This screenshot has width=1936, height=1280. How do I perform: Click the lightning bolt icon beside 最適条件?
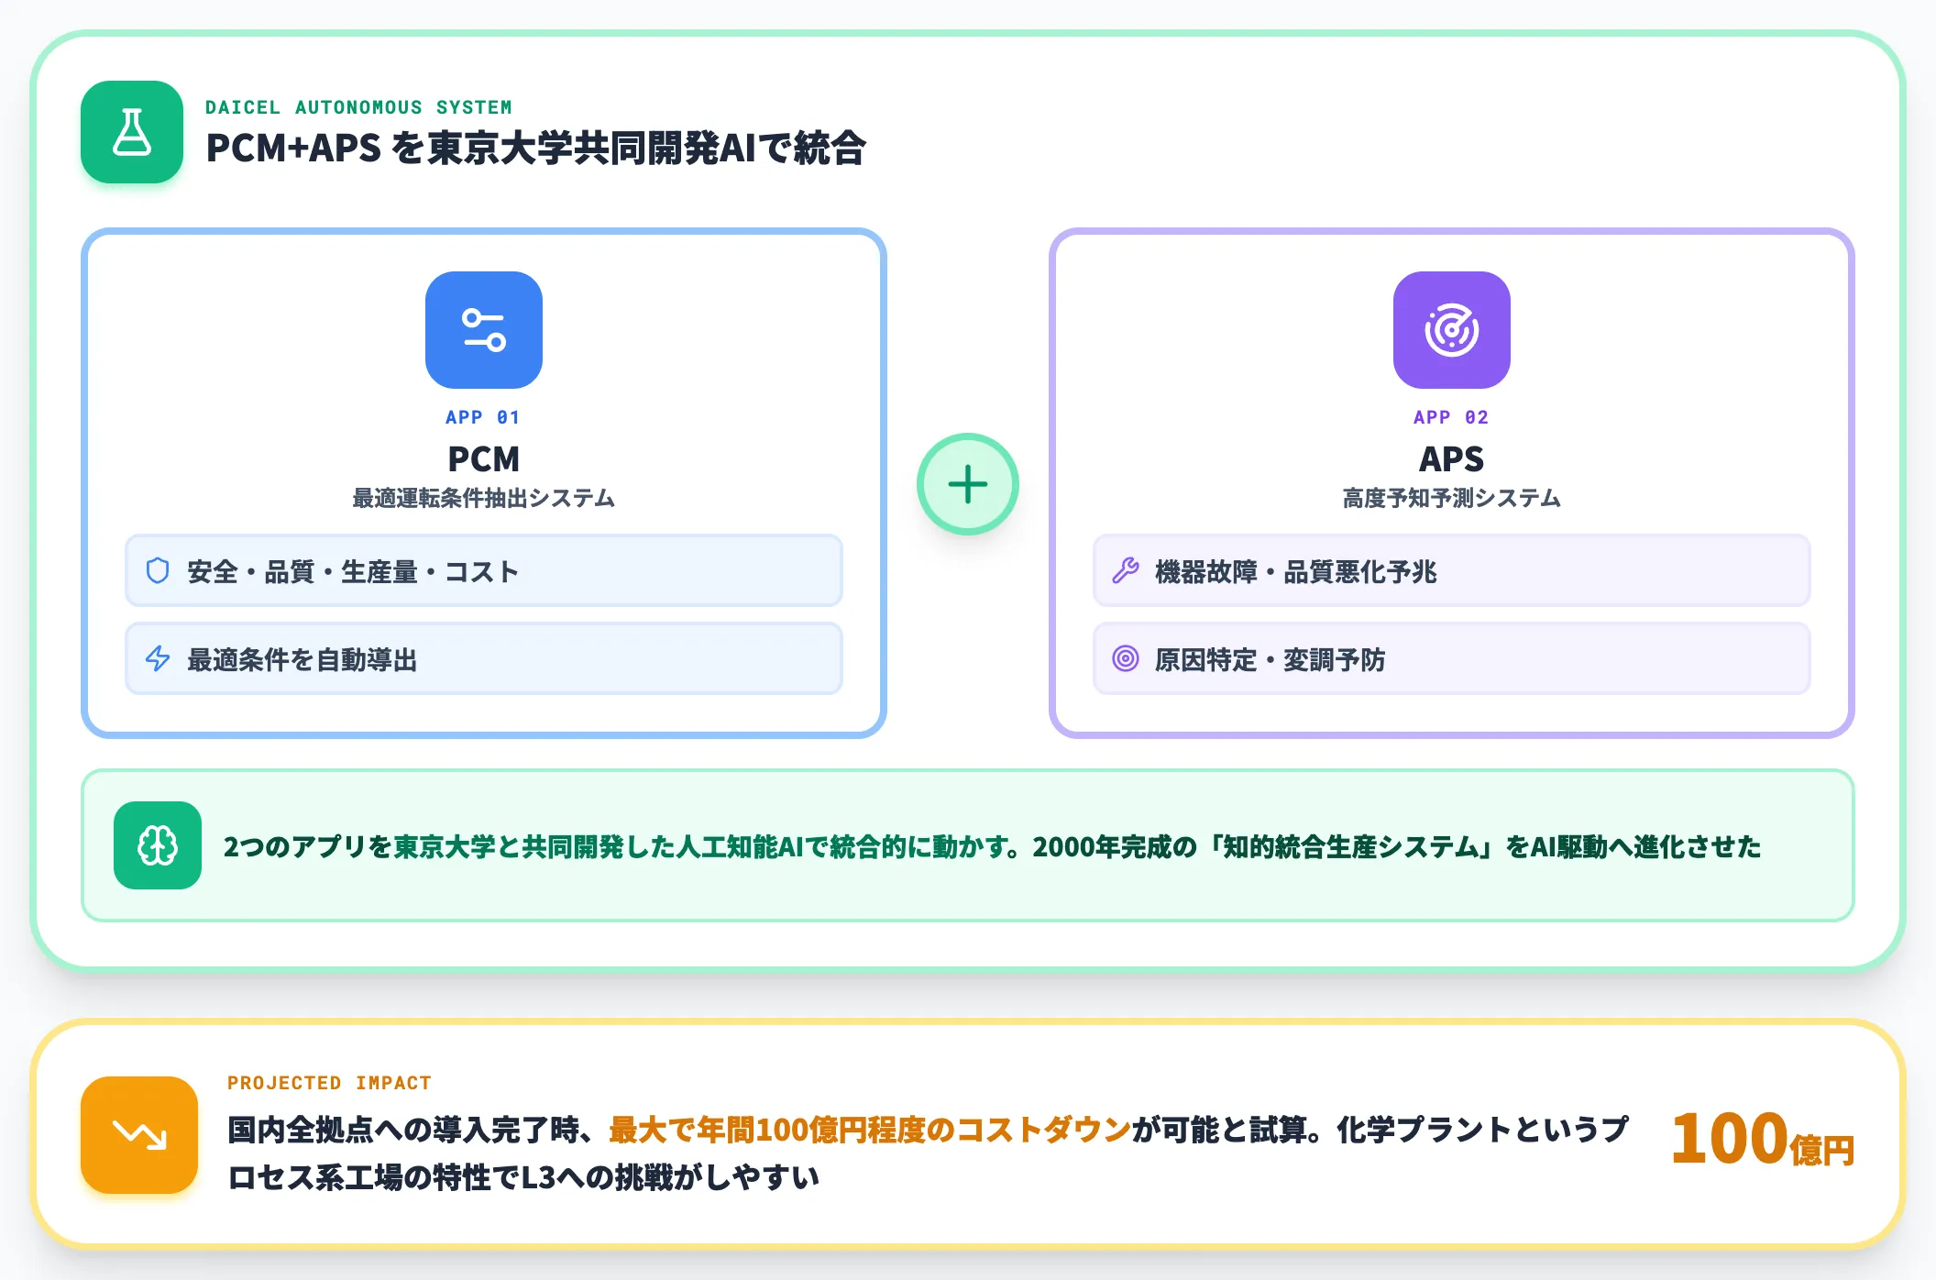158,658
